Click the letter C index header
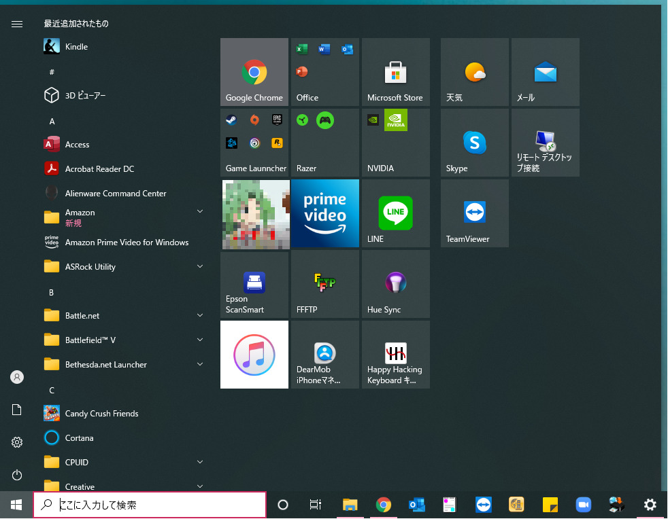The image size is (668, 519). (52, 390)
